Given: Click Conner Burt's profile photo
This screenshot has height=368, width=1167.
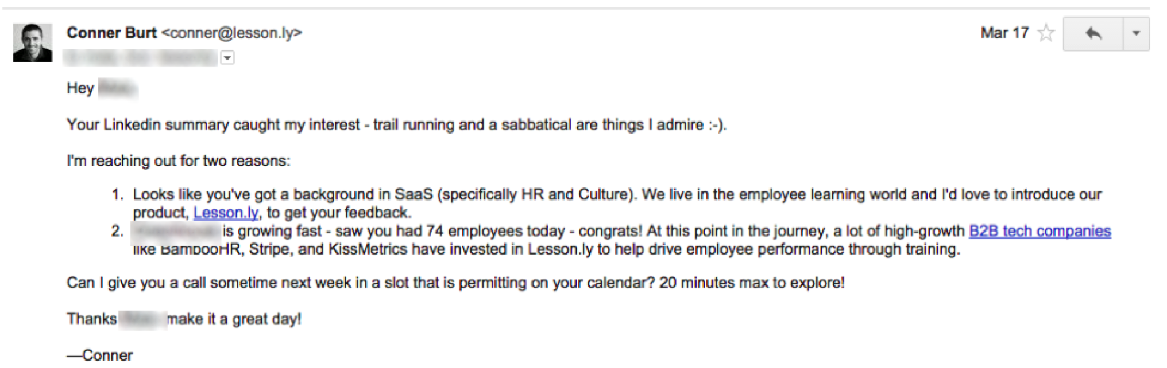Looking at the screenshot, I should point(33,42).
